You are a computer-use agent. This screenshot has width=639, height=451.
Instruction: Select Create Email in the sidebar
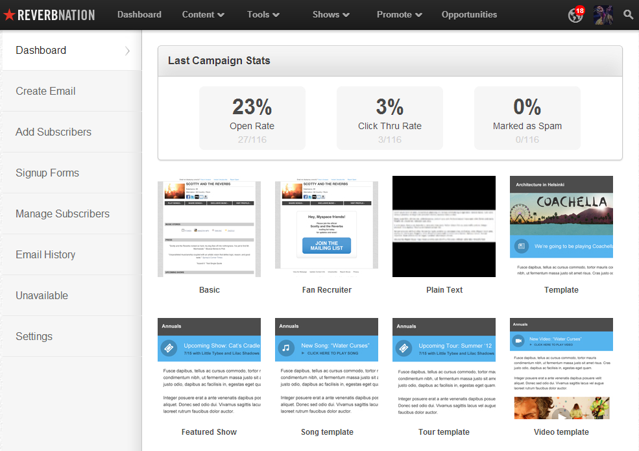click(45, 91)
